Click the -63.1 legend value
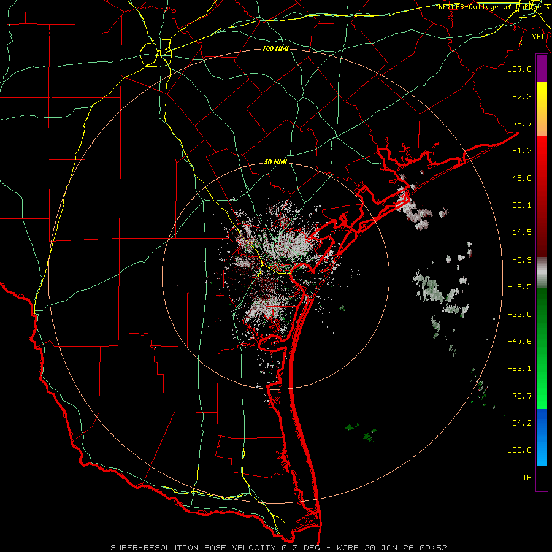Viewport: 552px width, 552px height. [519, 369]
